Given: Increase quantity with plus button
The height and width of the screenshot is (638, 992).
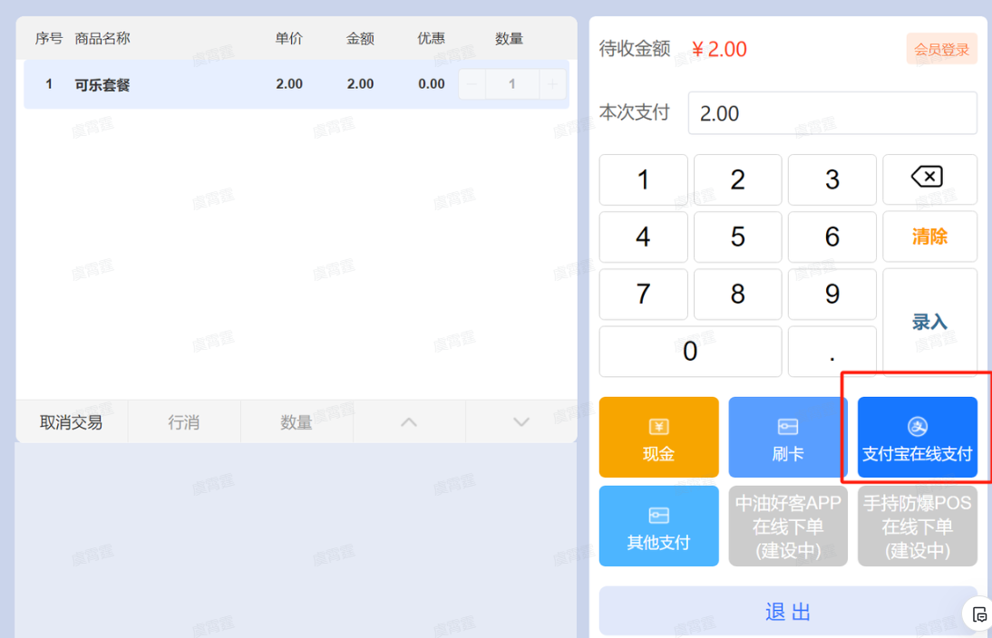Looking at the screenshot, I should pos(552,84).
